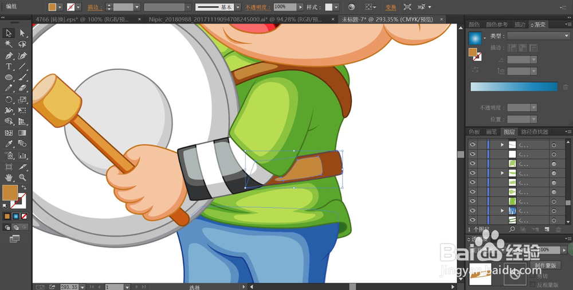
Task: Select the Blend tool
Action: (x=22, y=144)
